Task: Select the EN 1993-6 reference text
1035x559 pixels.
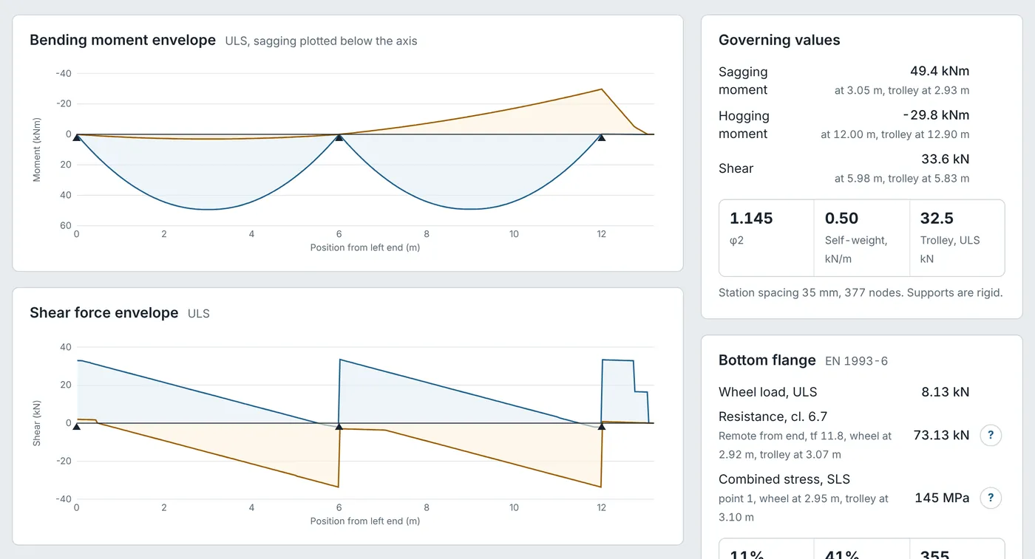Action: pos(857,361)
